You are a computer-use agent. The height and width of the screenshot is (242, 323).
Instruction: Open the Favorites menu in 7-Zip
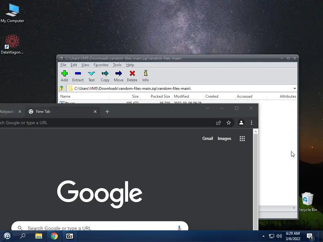tap(101, 65)
